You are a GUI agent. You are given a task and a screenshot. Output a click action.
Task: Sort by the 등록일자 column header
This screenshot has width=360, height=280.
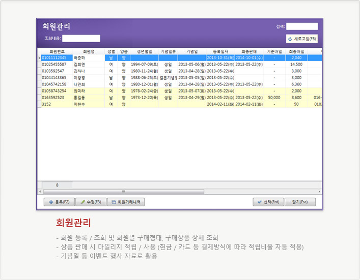(220, 51)
